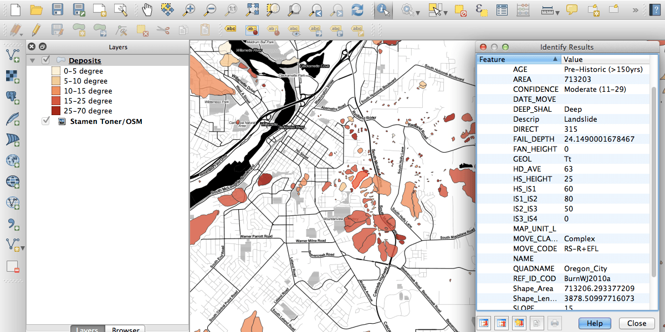
Task: Create a new project with the blank page icon
Action: point(16,9)
